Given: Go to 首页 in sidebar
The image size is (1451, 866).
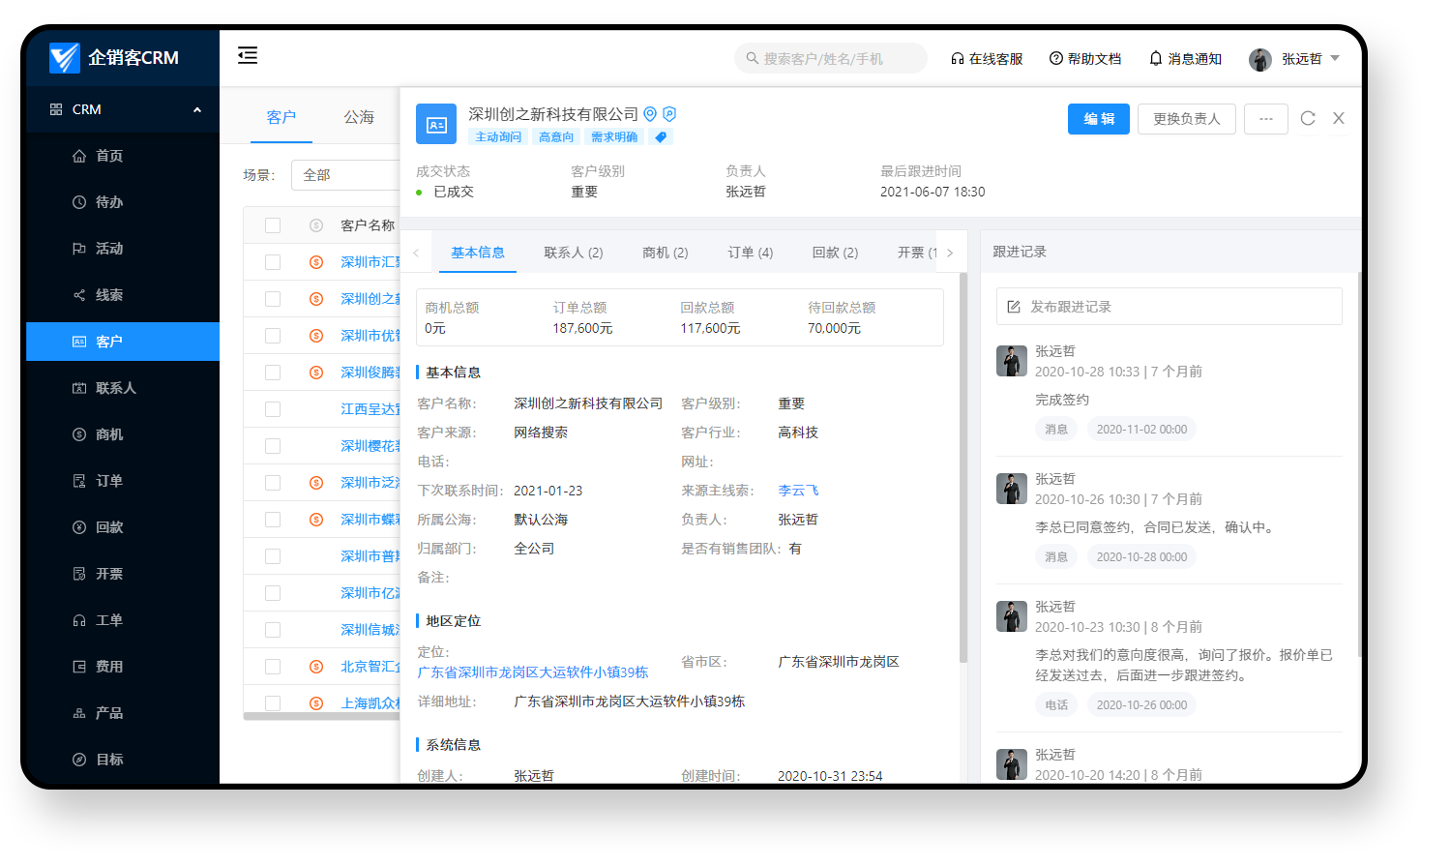Looking at the screenshot, I should tap(123, 156).
